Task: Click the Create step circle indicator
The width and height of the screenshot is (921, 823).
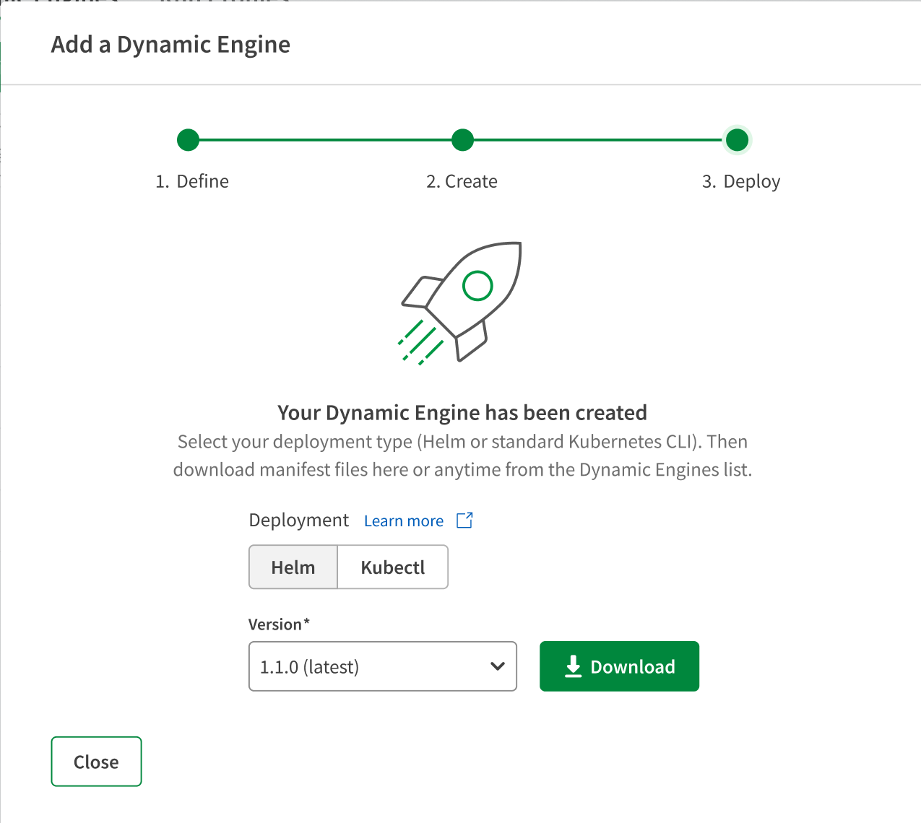Action: point(462,140)
